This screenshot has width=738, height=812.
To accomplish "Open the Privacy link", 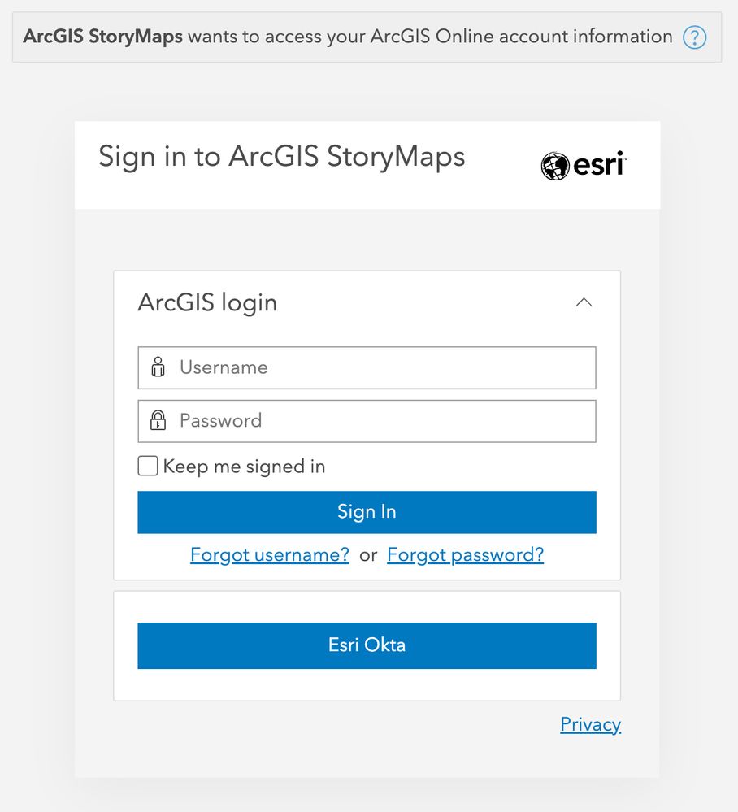I will pyautogui.click(x=590, y=724).
